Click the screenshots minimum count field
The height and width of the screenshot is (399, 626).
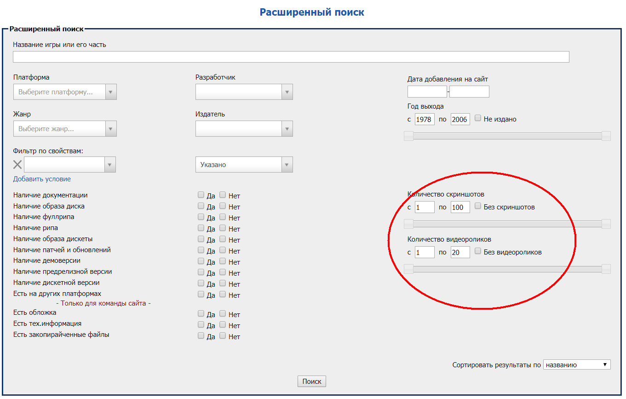click(x=425, y=207)
